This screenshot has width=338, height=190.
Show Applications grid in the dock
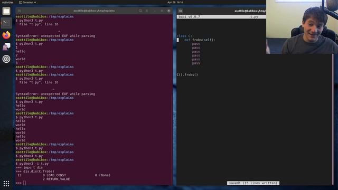(x=6, y=184)
